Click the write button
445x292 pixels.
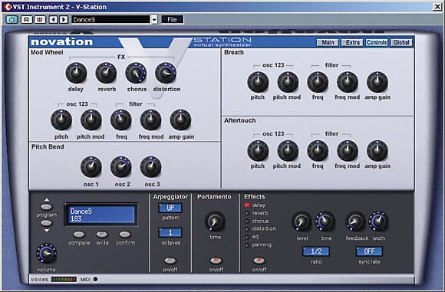coord(102,235)
